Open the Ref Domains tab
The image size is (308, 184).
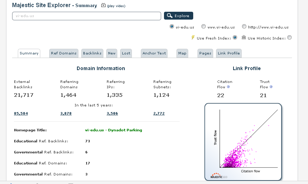[64, 53]
